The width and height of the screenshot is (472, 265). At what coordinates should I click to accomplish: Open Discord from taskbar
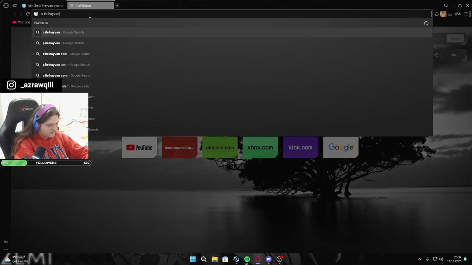[269, 259]
